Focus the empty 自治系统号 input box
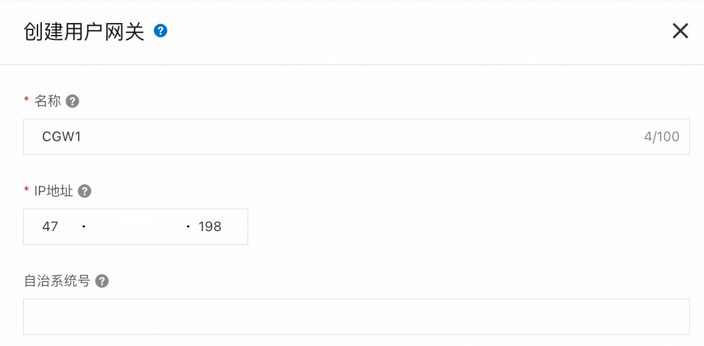704x346 pixels. (x=356, y=317)
